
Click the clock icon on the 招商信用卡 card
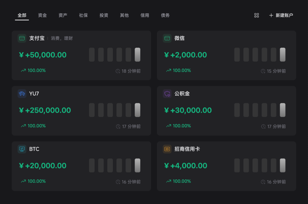[263, 182]
